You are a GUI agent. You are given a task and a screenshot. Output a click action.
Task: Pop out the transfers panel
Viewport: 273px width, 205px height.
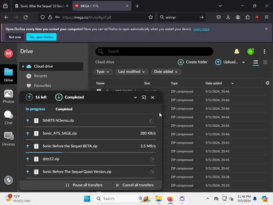click(144, 97)
